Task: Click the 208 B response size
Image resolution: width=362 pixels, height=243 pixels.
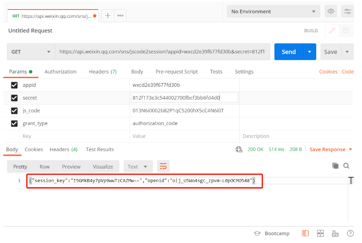Action: (295, 150)
